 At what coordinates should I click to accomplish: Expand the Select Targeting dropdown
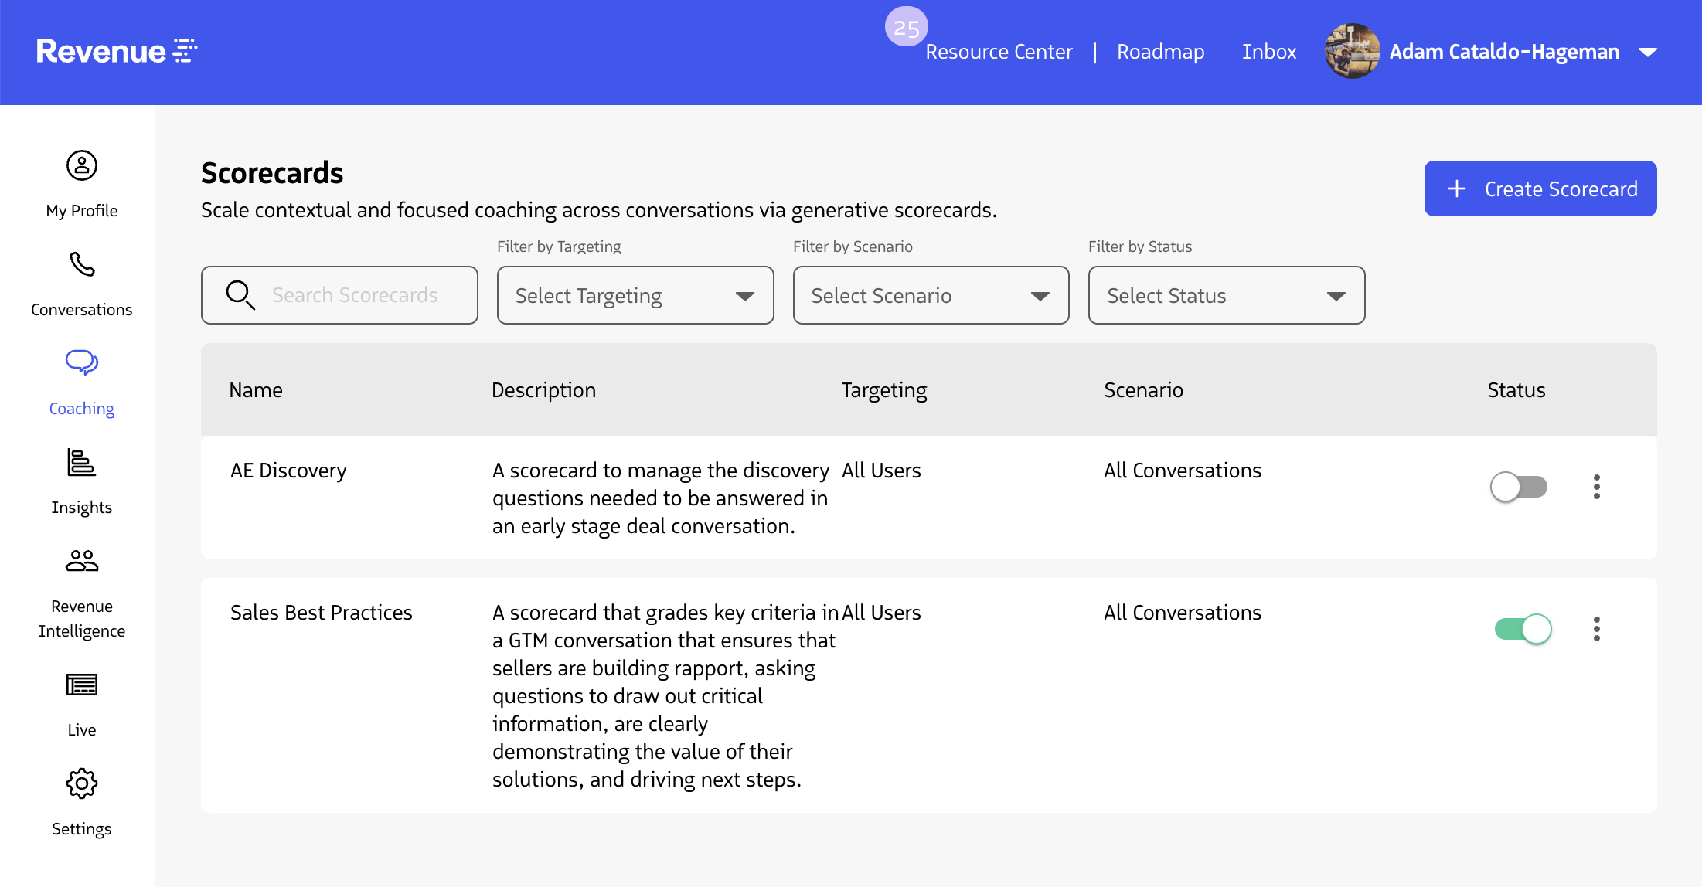[x=635, y=296]
